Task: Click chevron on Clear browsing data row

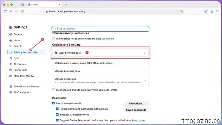Action: click(145, 53)
